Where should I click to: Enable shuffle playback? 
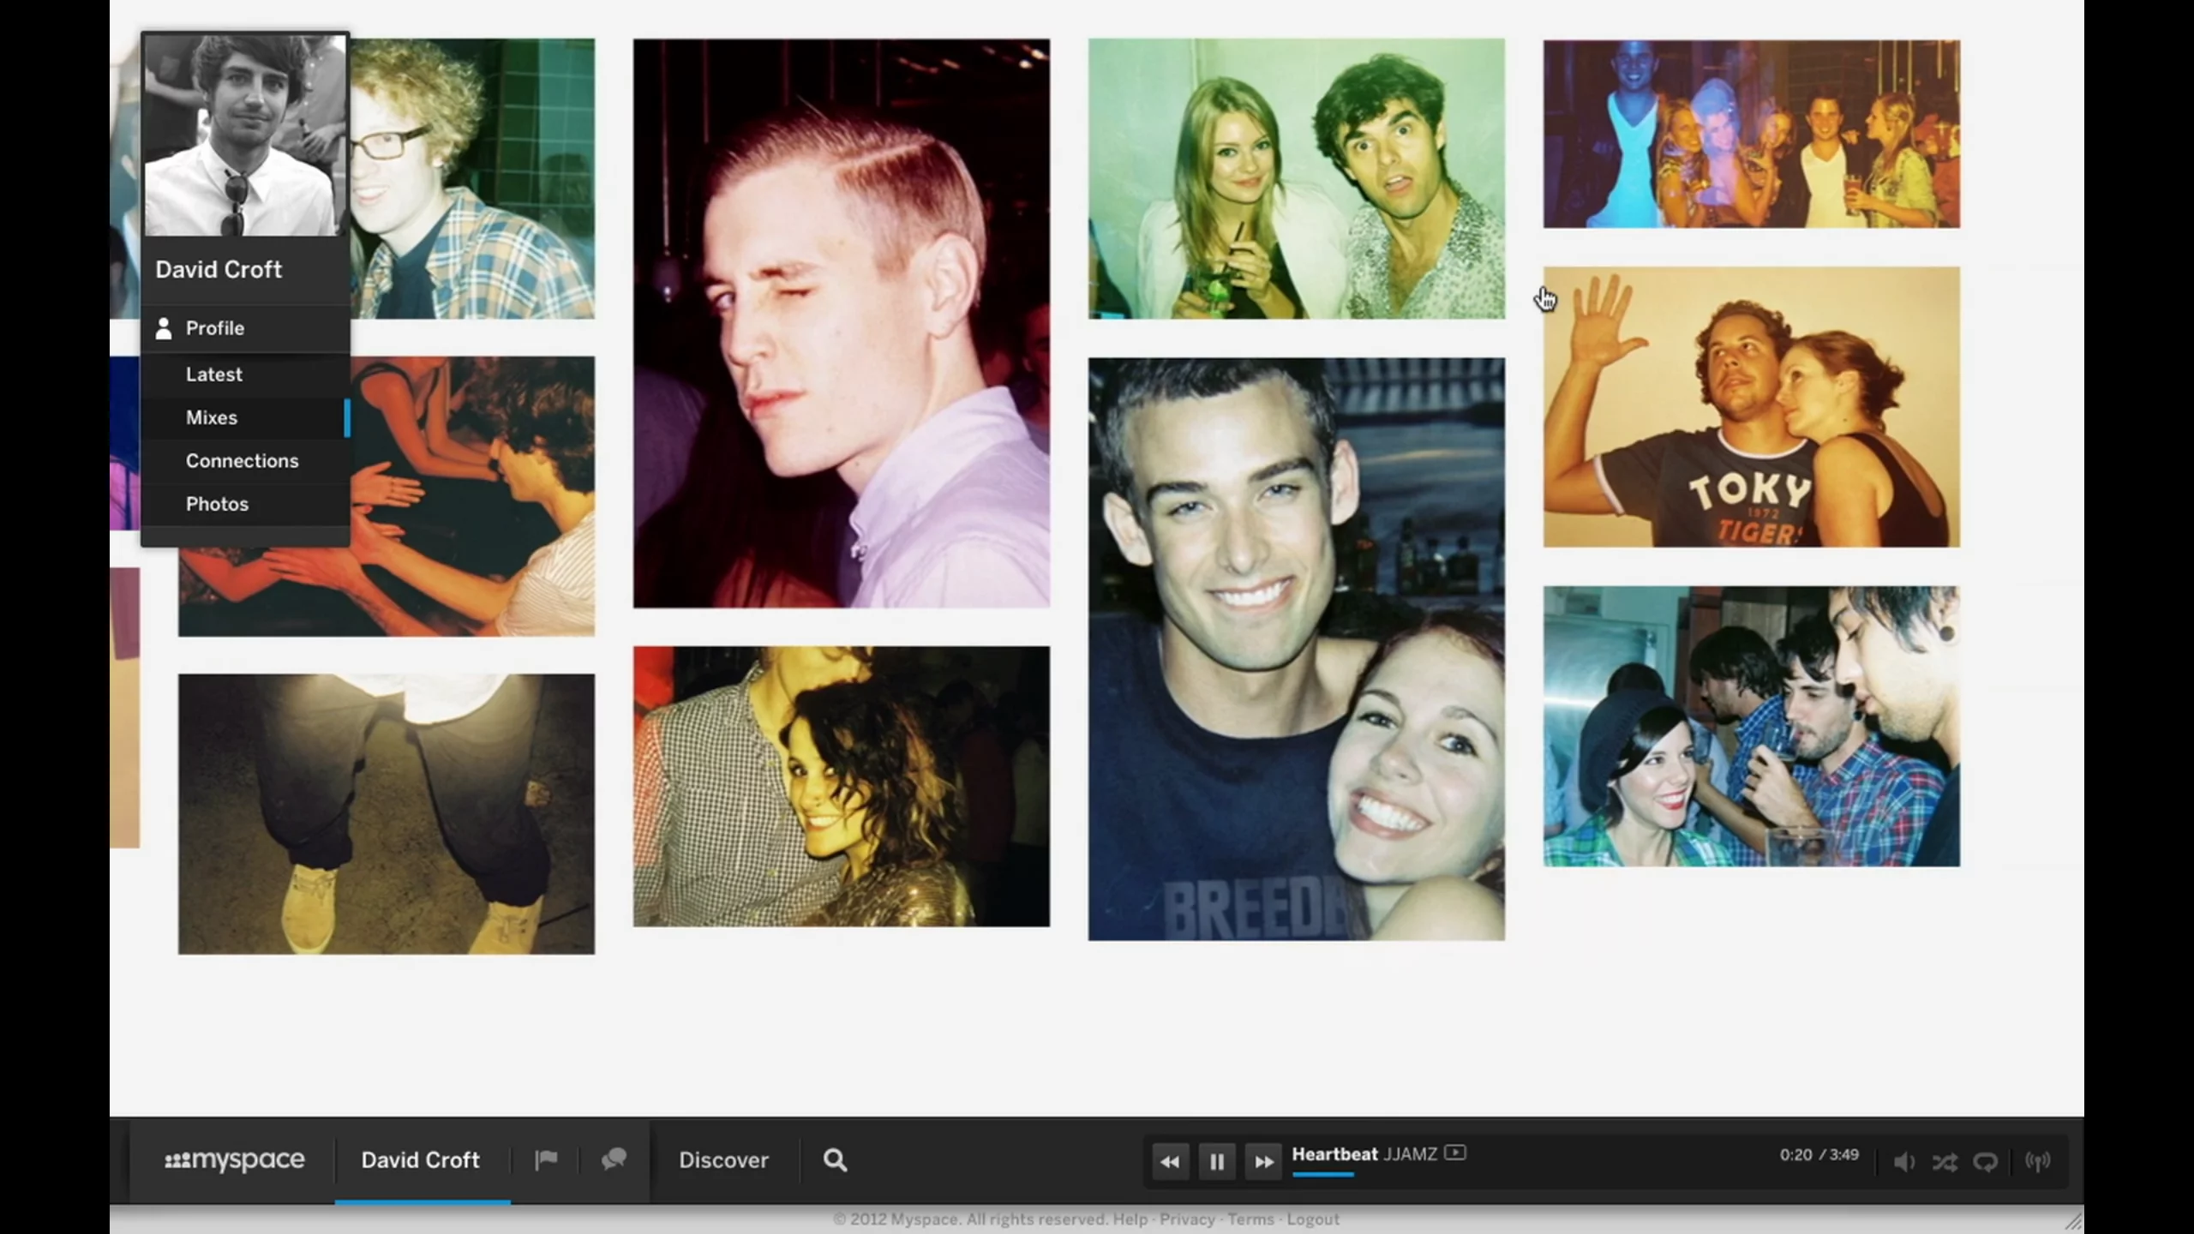click(x=1945, y=1162)
